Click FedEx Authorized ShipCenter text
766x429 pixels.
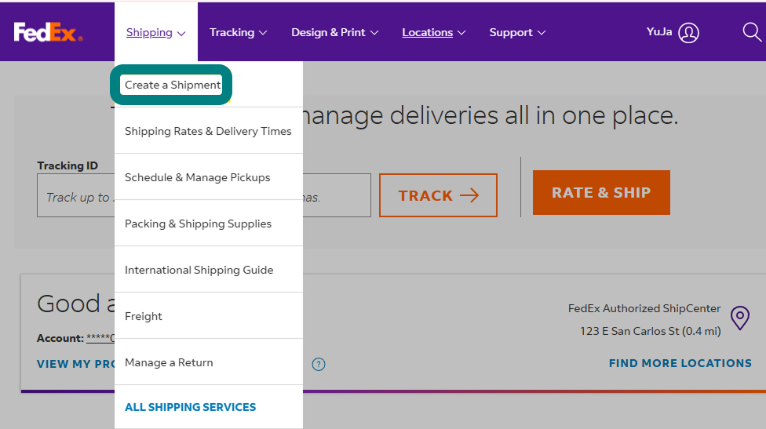(x=644, y=308)
